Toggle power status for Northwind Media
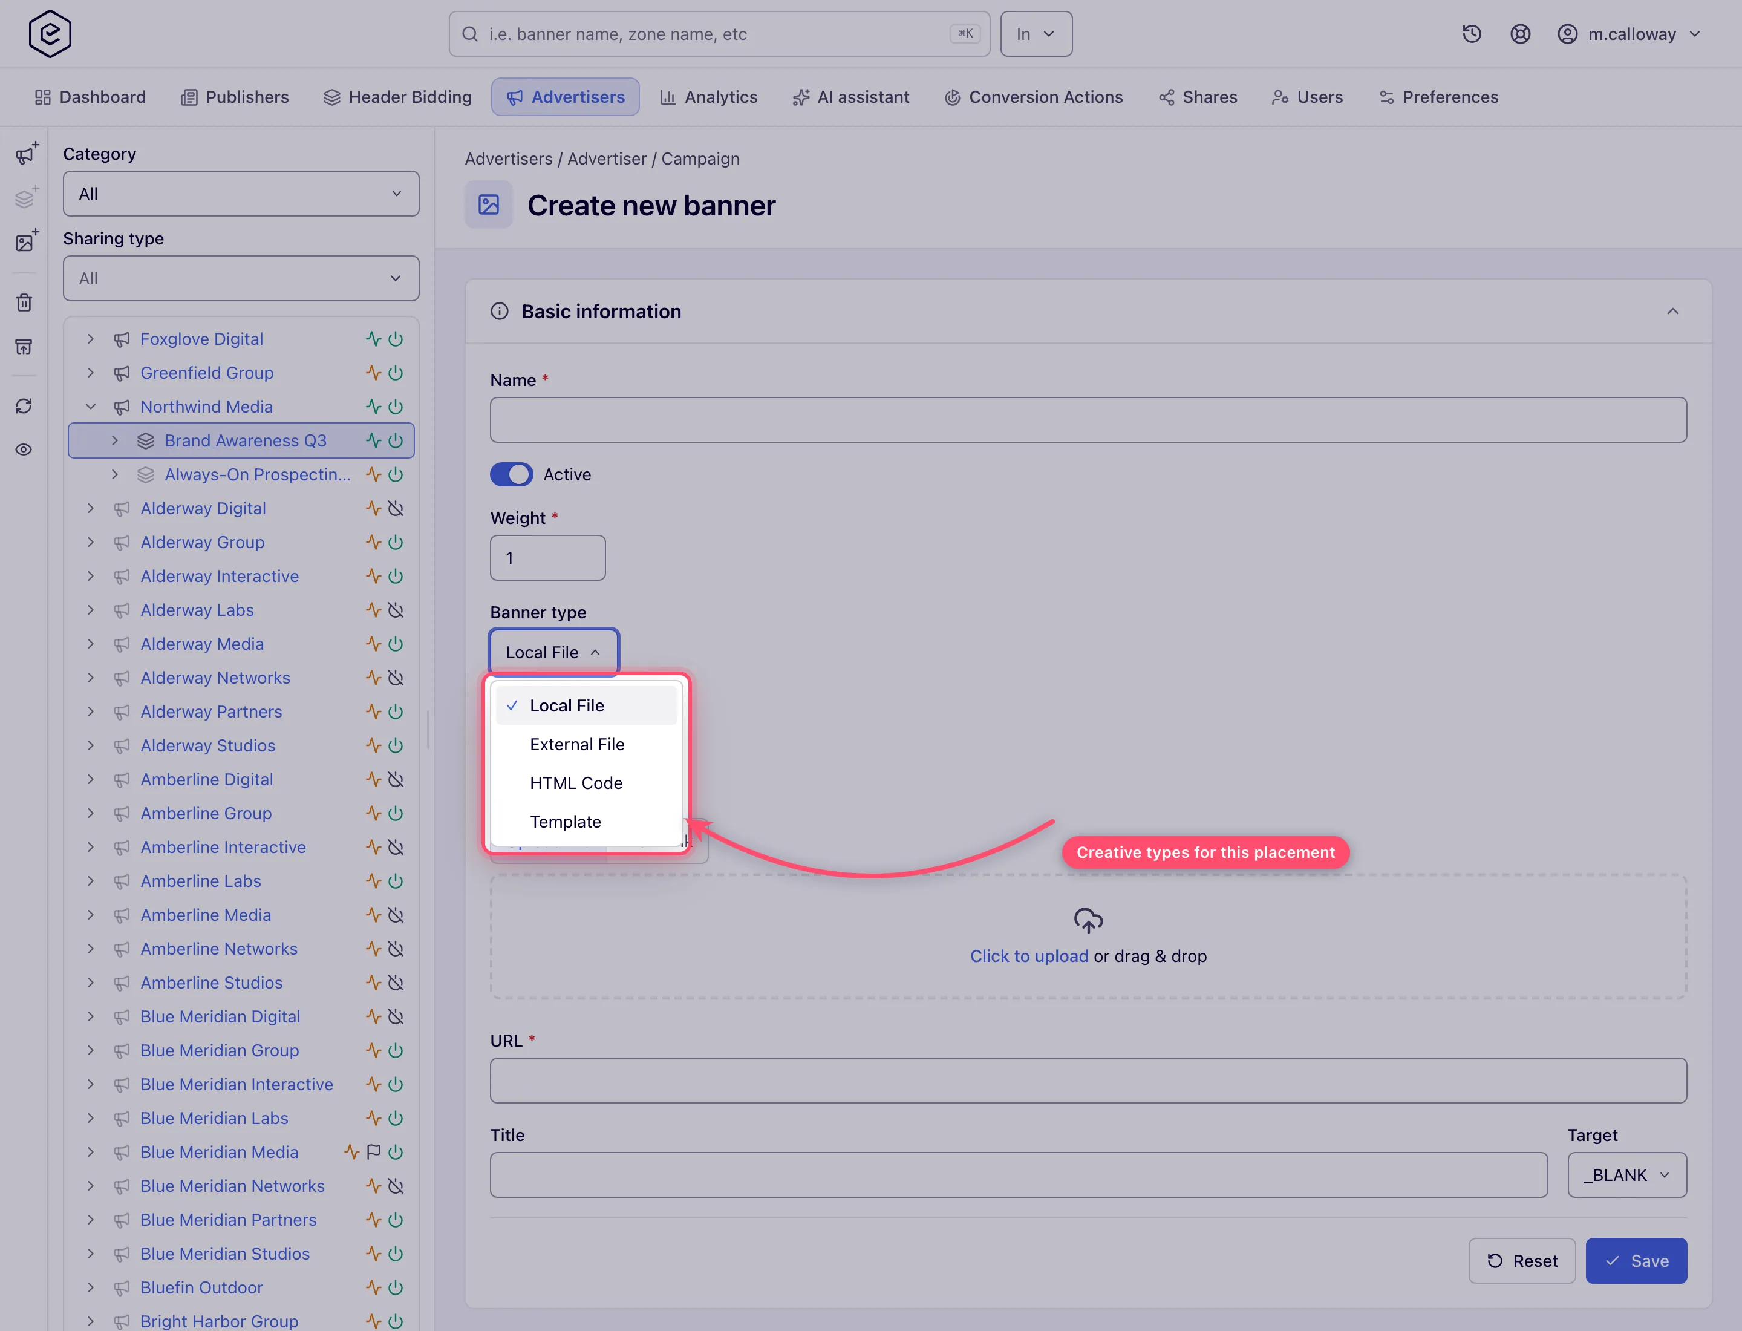 click(x=396, y=407)
